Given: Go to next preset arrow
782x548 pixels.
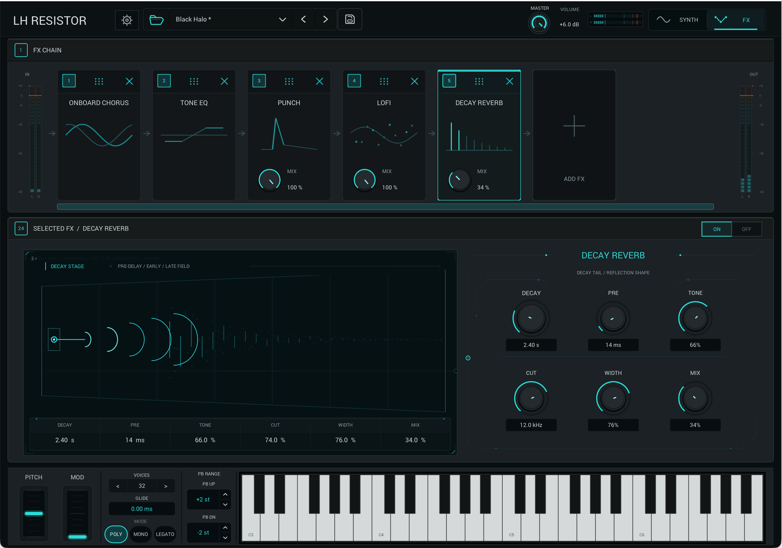Looking at the screenshot, I should [325, 20].
